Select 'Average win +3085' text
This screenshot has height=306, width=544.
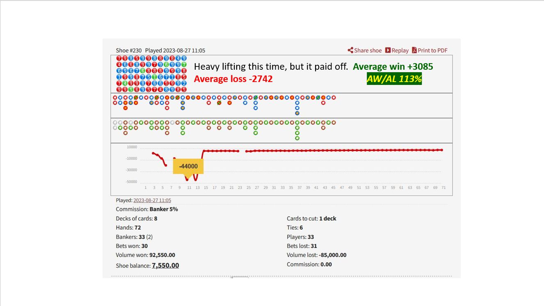click(x=393, y=66)
